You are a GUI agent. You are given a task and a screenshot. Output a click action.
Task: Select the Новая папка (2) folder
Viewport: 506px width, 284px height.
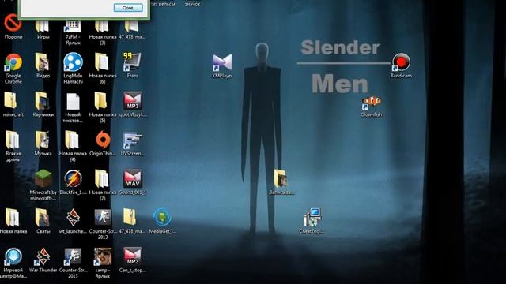pos(102,179)
